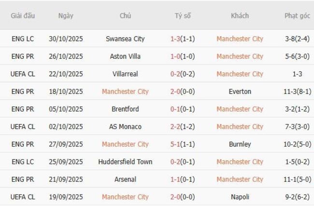Click the 'Phạt góc' column header
Screen dimensions: 314x207
(x=297, y=15)
